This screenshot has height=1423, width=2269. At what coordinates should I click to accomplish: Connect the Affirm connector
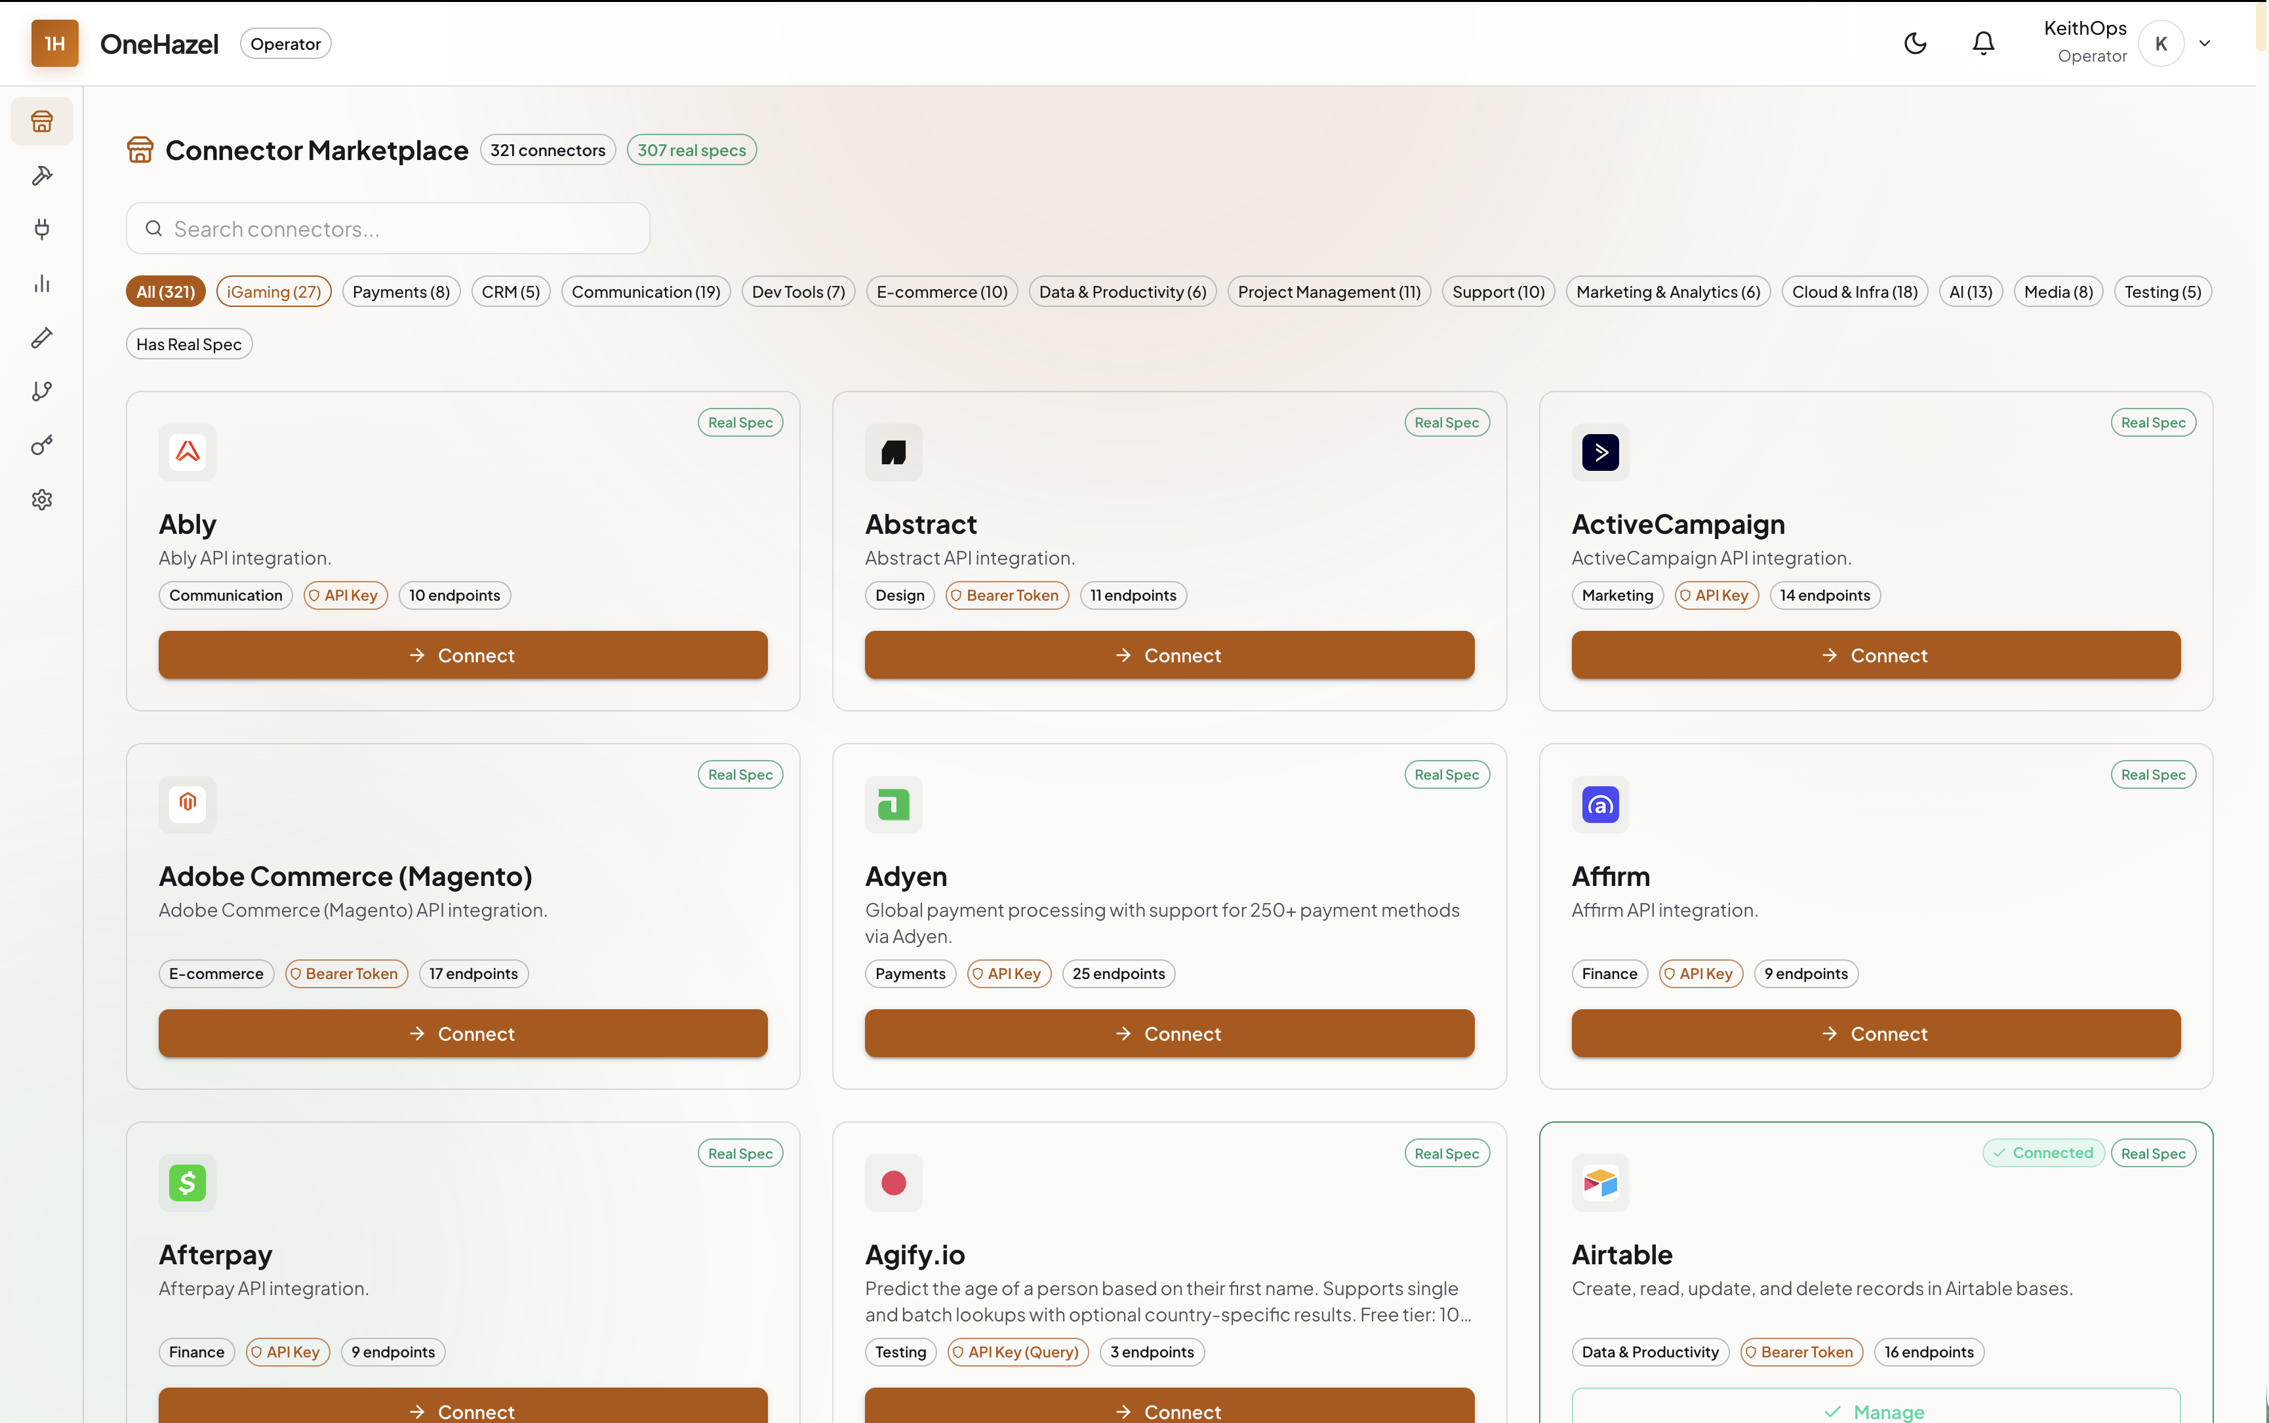1876,1033
